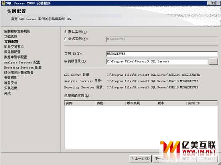Screen dimensions: 221x165
Task: Click the 实例根目录 path field
Action: pos(157,61)
